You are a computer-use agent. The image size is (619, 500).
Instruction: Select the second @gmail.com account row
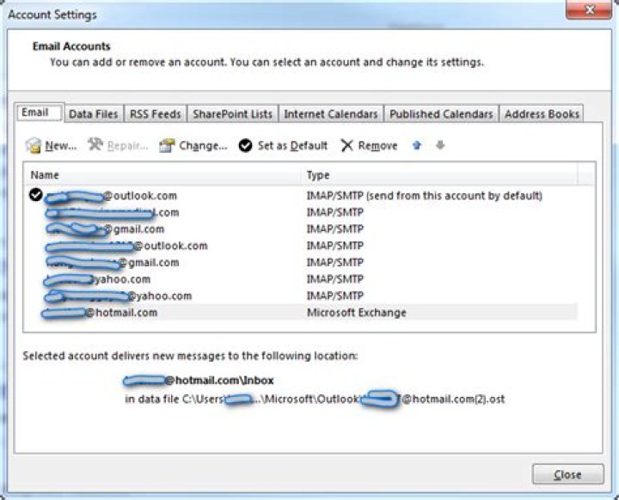point(301,262)
